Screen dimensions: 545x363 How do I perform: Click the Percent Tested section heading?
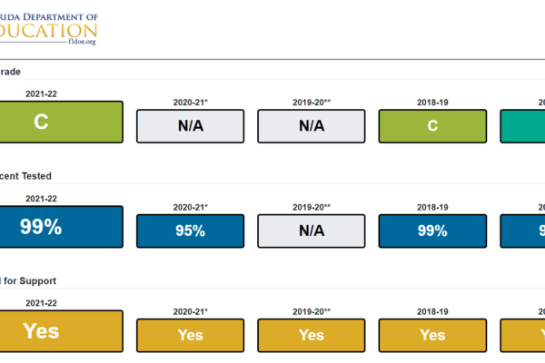pyautogui.click(x=25, y=176)
